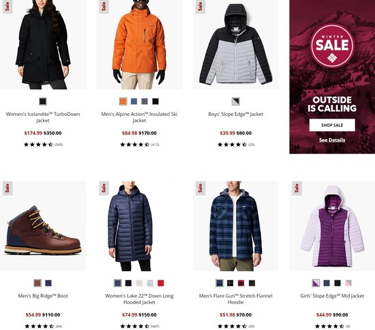View the brown leather boot product image
375x330 pixels.
43,226
